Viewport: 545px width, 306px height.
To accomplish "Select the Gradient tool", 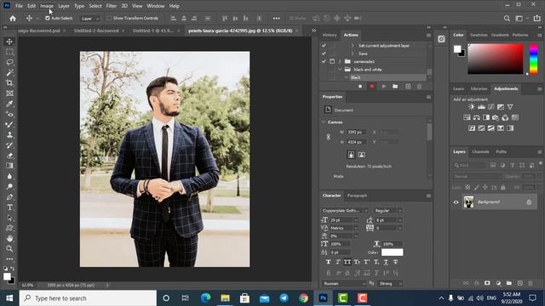I will pyautogui.click(x=9, y=166).
